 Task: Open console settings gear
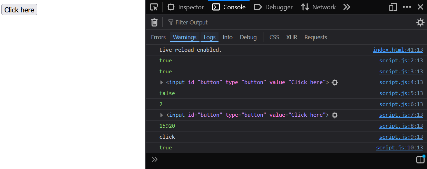(420, 22)
